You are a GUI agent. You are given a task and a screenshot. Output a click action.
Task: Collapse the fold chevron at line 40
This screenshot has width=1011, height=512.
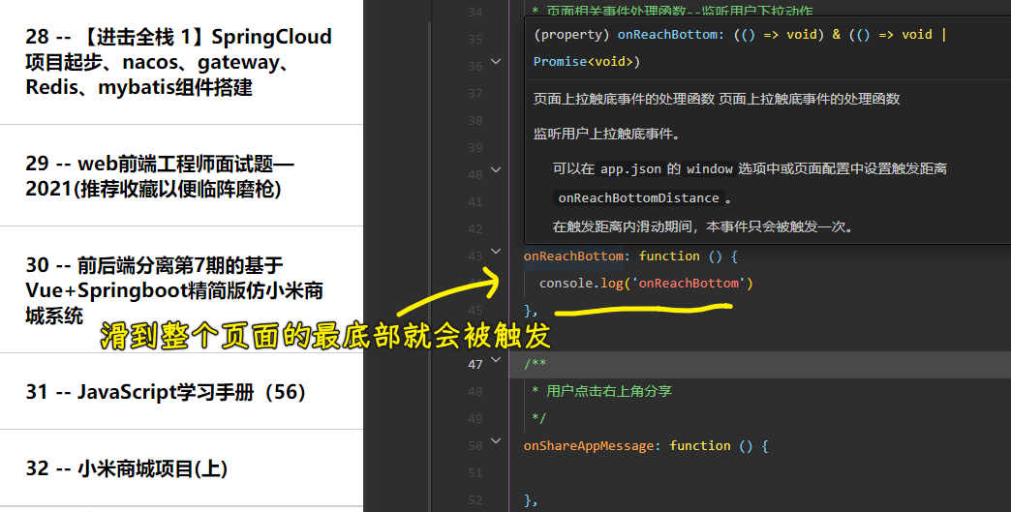coord(496,170)
